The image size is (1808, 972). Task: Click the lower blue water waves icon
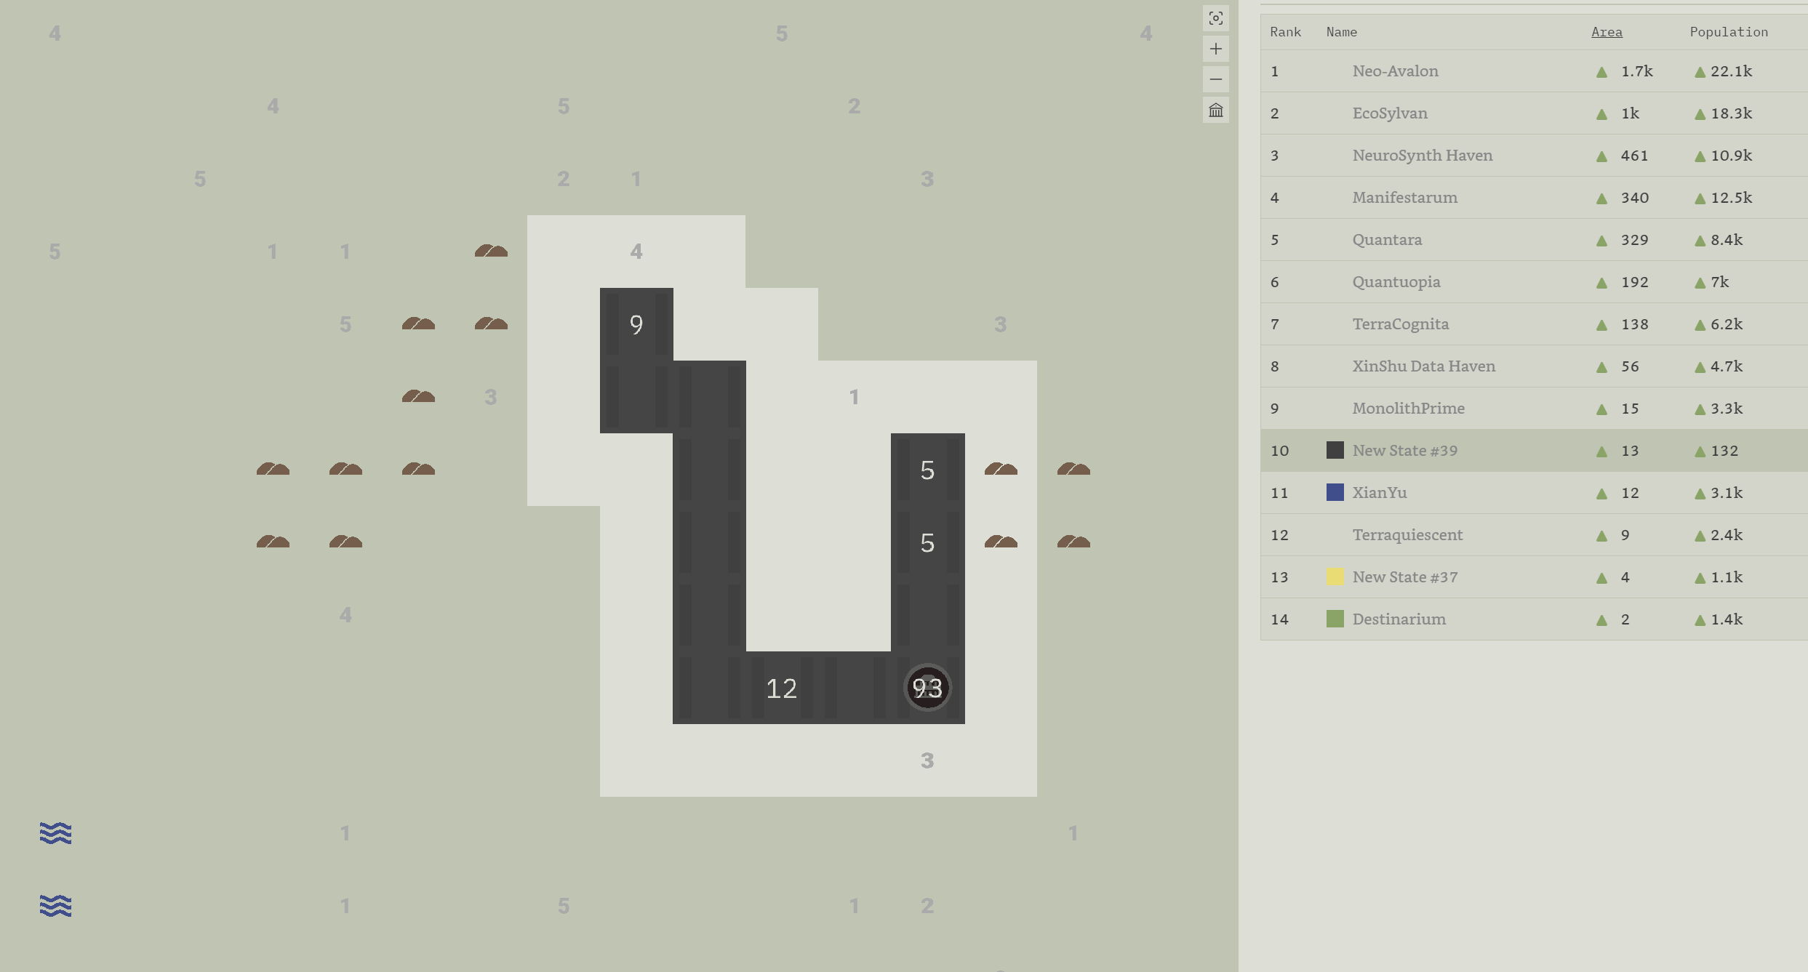click(x=55, y=905)
